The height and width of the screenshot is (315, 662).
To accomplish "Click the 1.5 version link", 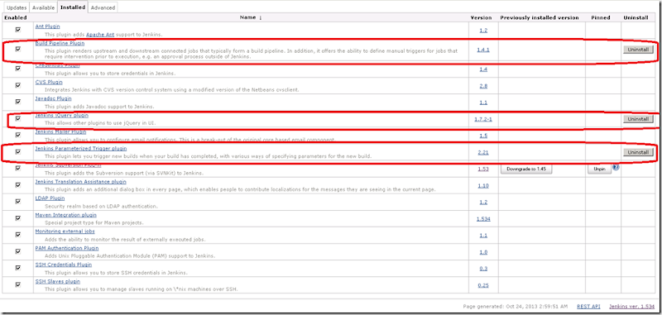I will (483, 136).
